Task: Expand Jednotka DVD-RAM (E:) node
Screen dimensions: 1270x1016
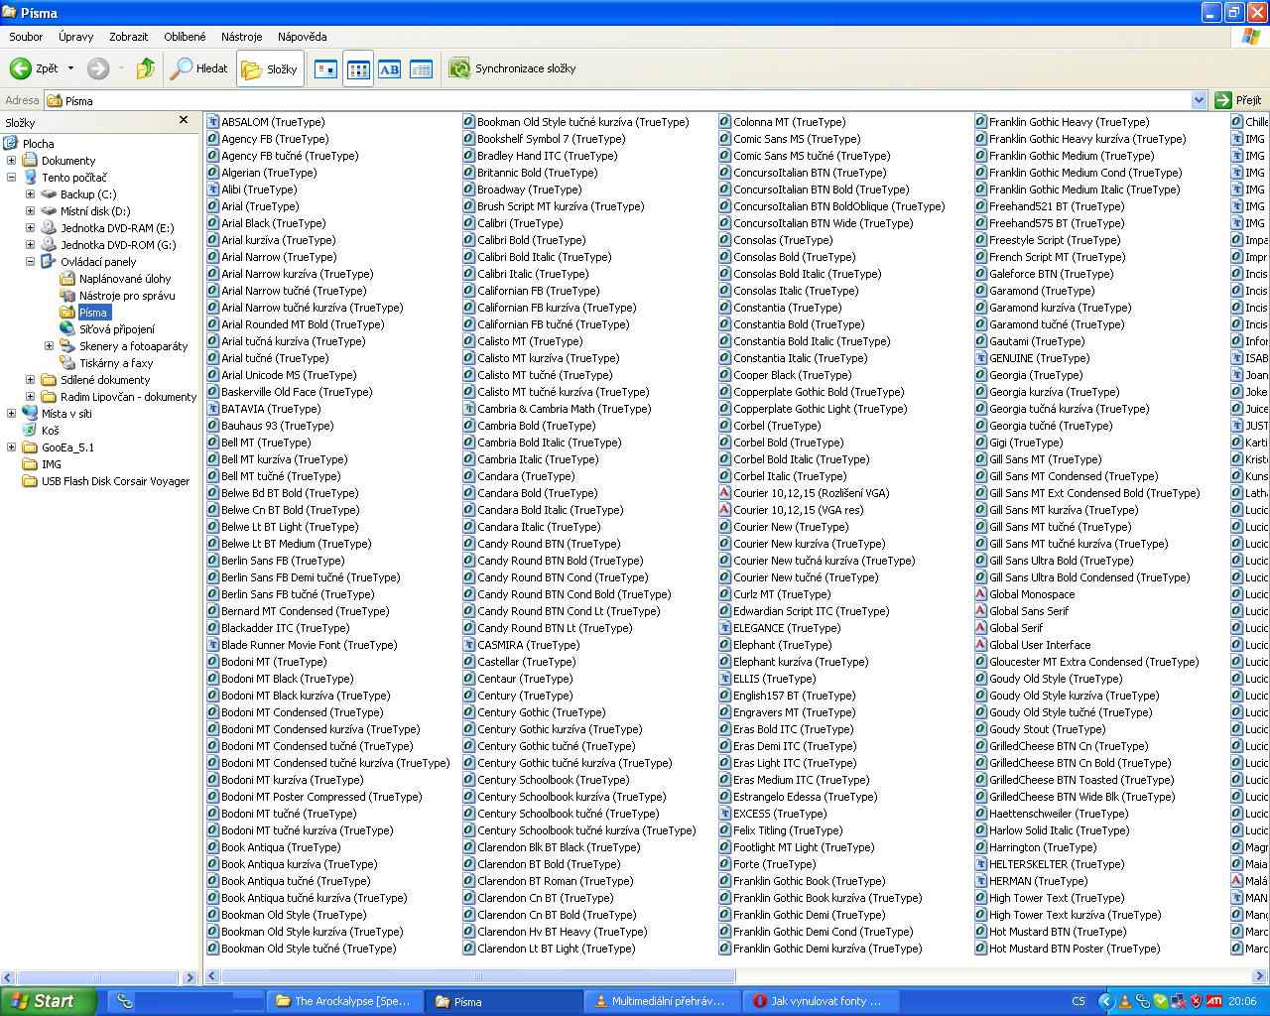Action: pyautogui.click(x=30, y=228)
